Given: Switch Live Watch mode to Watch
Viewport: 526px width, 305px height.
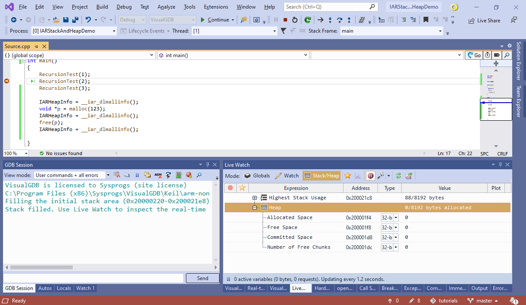Looking at the screenshot, I should 287,176.
